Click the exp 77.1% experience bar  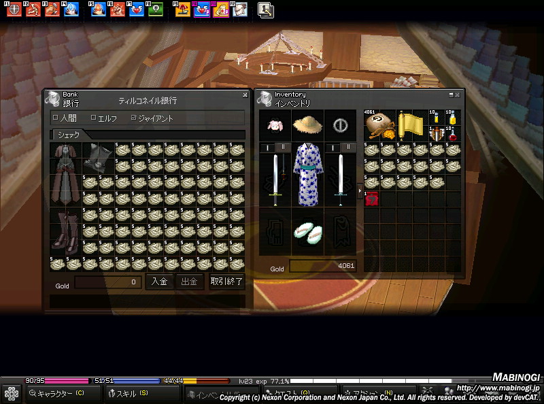[390, 381]
